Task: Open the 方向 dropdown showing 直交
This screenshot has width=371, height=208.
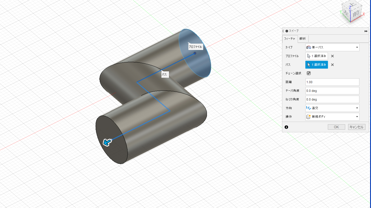Action: coord(332,108)
